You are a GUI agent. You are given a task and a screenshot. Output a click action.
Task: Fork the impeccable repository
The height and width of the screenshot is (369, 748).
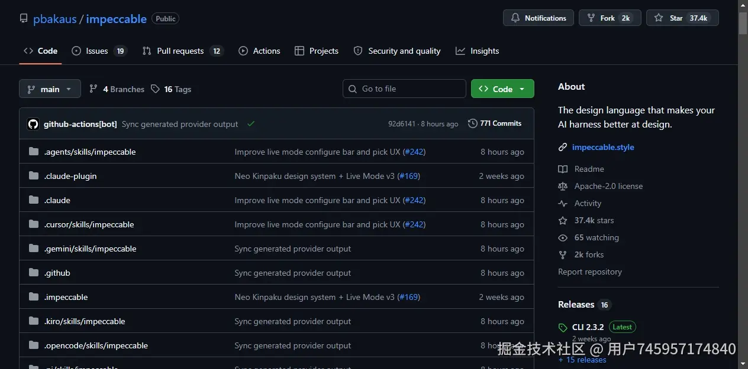pos(610,18)
